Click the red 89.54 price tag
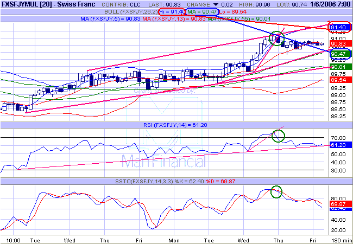The height and width of the screenshot is (244, 353). pyautogui.click(x=340, y=80)
